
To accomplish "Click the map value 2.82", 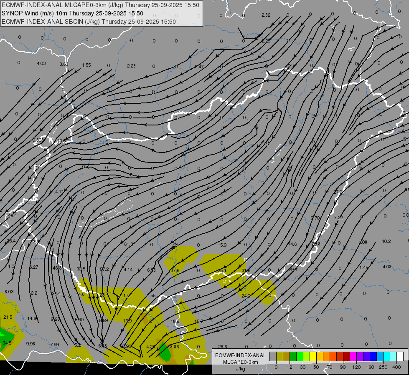I will (266, 15).
